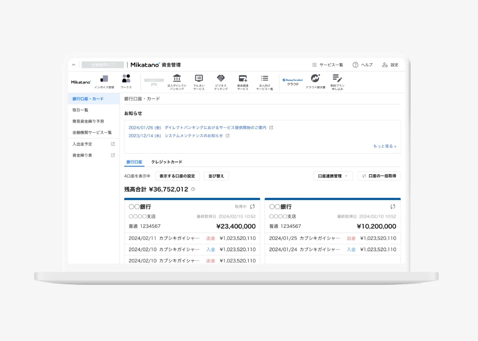
Task: Open ビジネスマッチング handshake icon
Action: (x=221, y=82)
